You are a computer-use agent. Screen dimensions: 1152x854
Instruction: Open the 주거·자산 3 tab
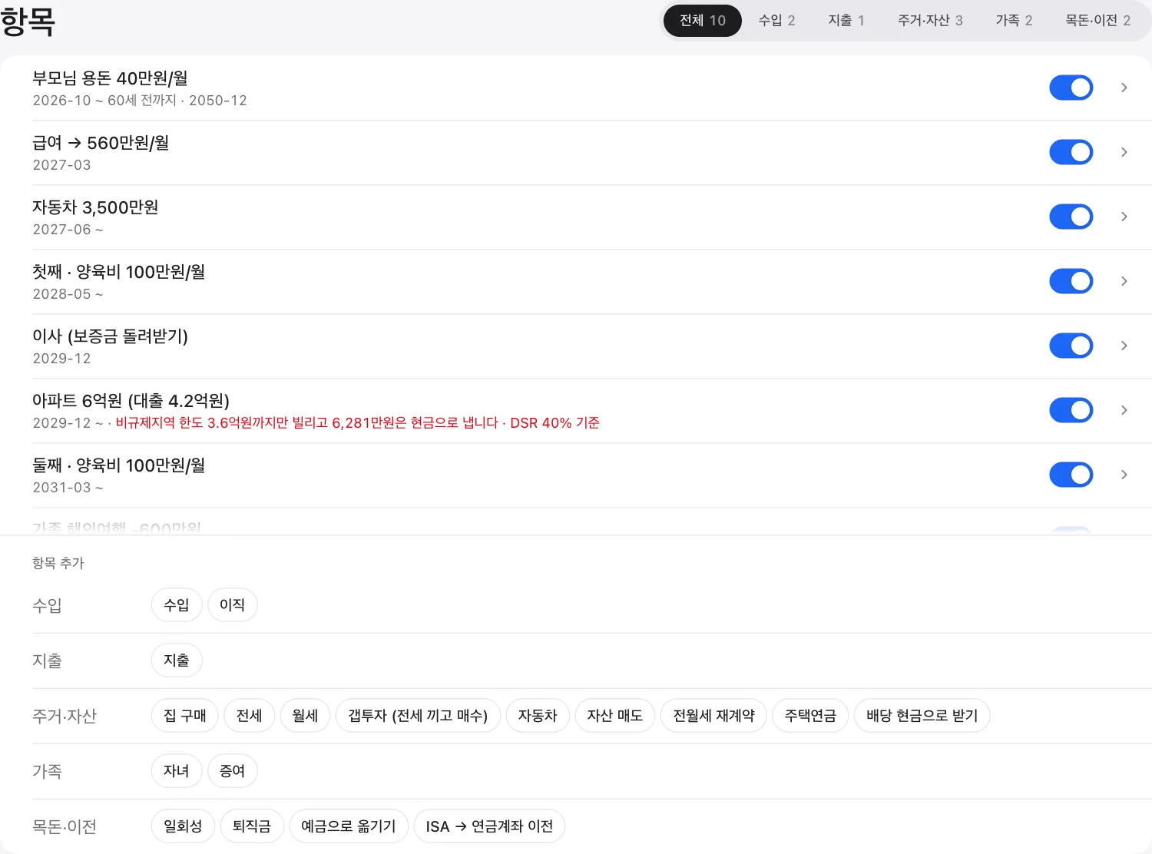(930, 21)
